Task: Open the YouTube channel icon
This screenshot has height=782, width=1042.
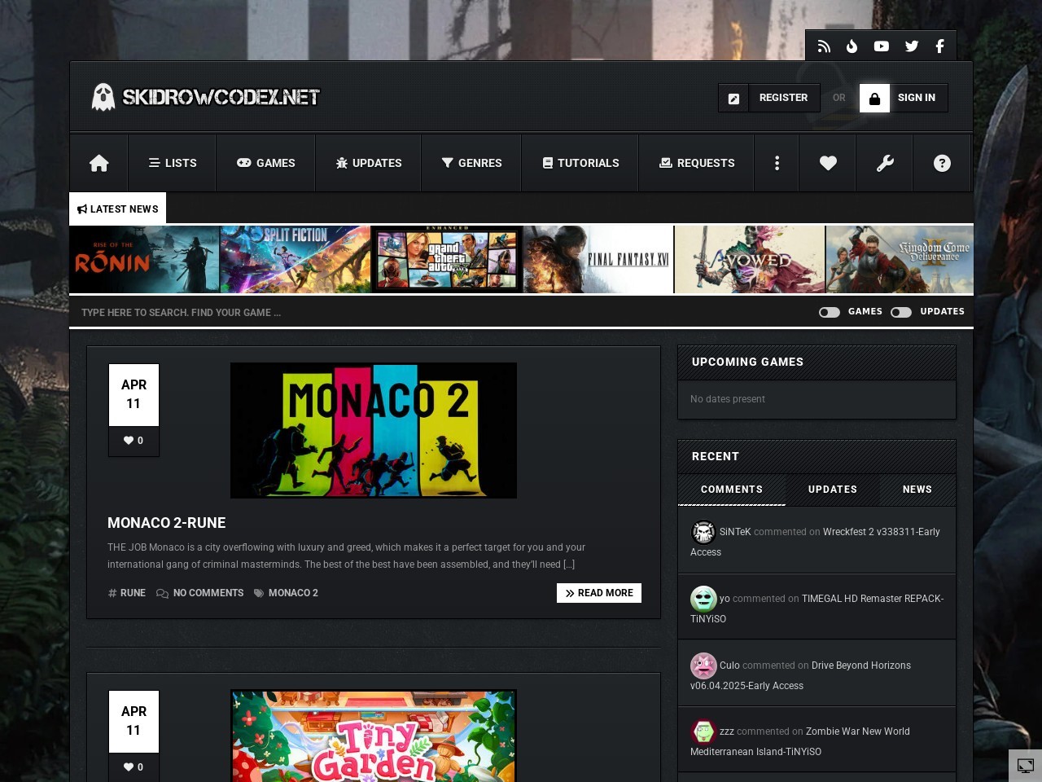Action: [x=882, y=46]
